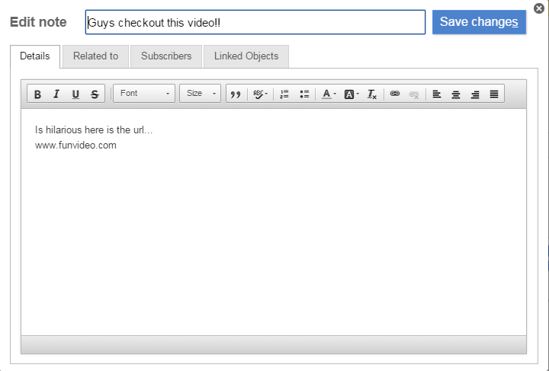Apply strikethrough to text
Screen dimensions: 549x371
[x=95, y=94]
